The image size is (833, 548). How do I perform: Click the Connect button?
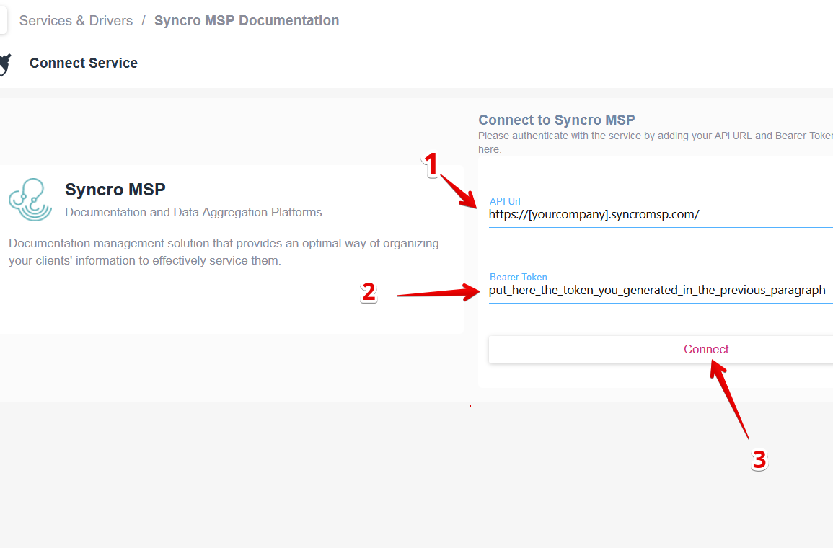pos(661,350)
